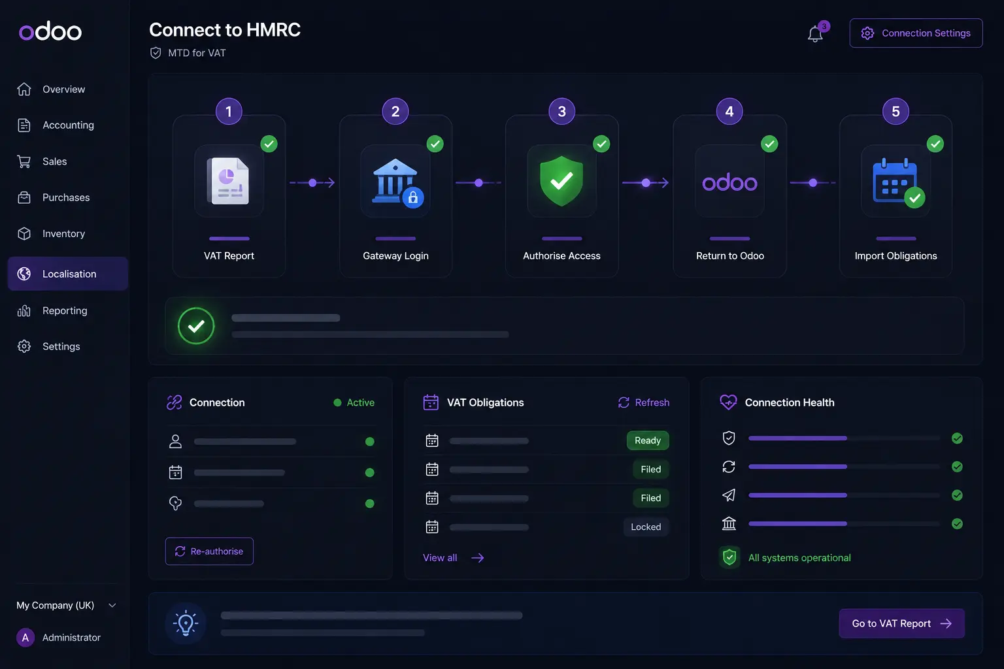Viewport: 1004px width, 669px height.
Task: Click the shield icon in Connection Health
Action: pyautogui.click(x=729, y=438)
